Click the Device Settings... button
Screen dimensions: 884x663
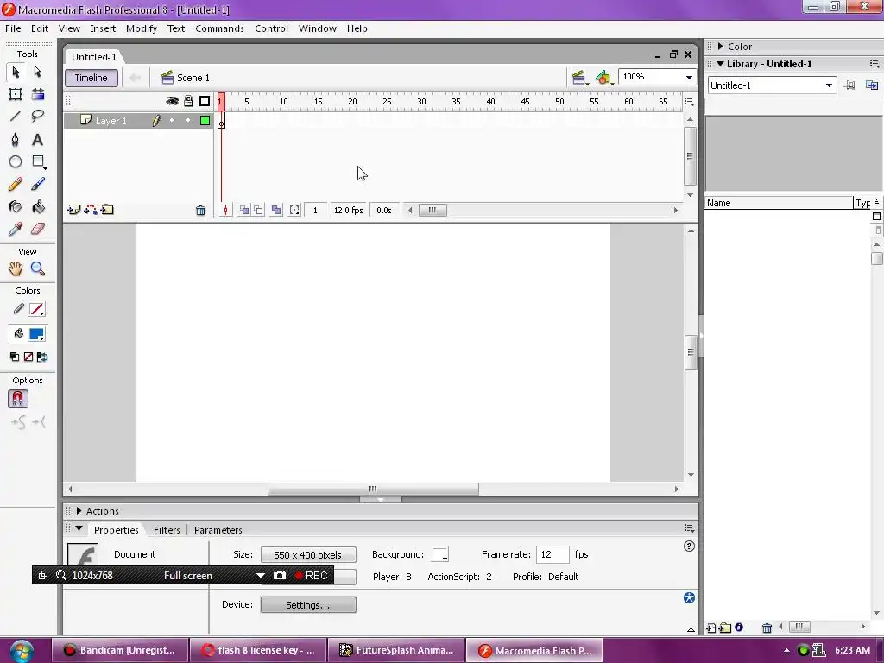click(x=308, y=605)
